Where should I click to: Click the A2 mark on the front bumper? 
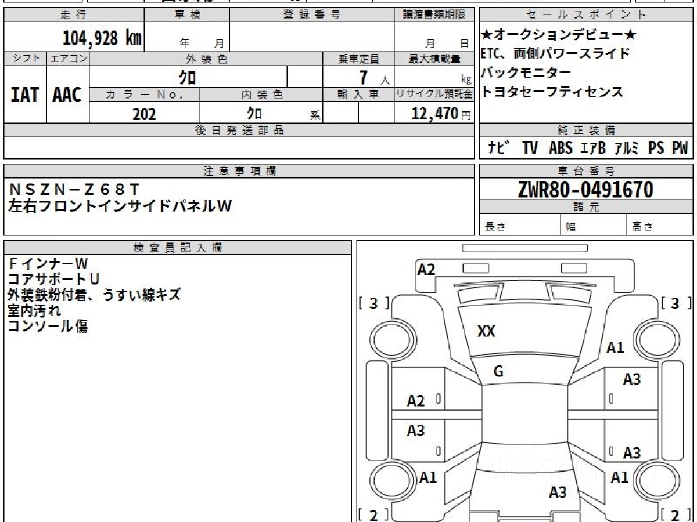(x=426, y=269)
